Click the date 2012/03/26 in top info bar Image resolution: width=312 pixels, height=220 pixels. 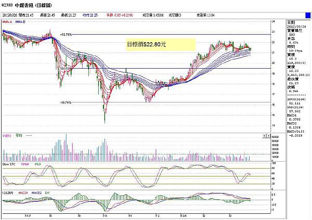click(10, 15)
